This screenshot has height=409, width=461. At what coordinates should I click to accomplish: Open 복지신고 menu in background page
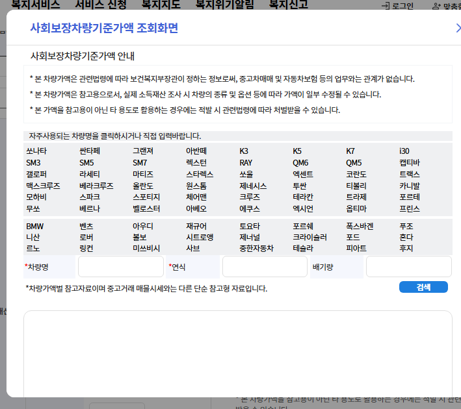click(x=289, y=4)
